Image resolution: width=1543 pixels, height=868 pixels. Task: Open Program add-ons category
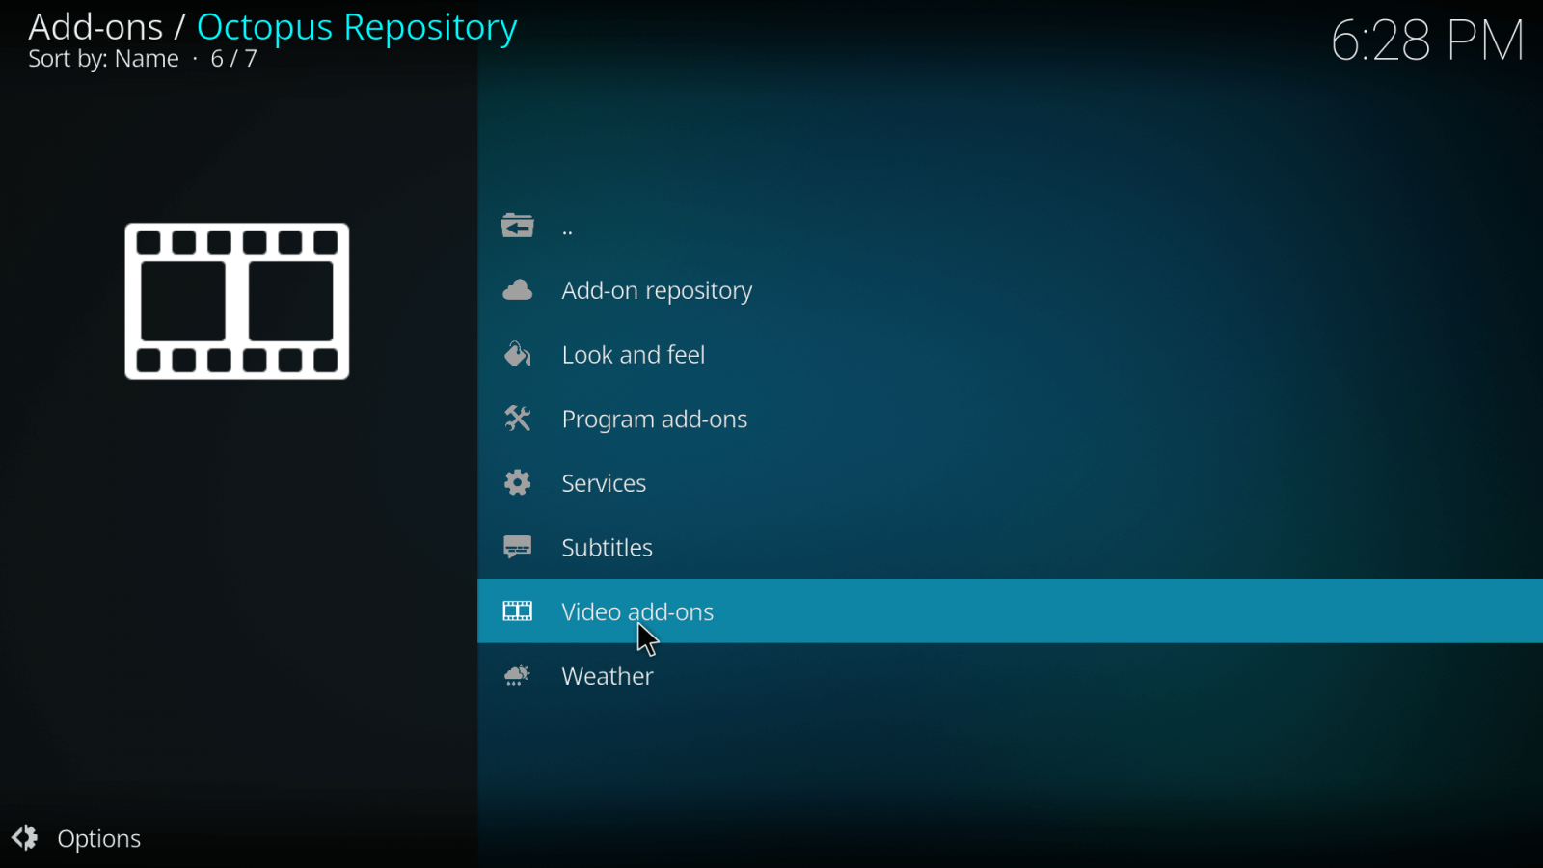[1010, 419]
